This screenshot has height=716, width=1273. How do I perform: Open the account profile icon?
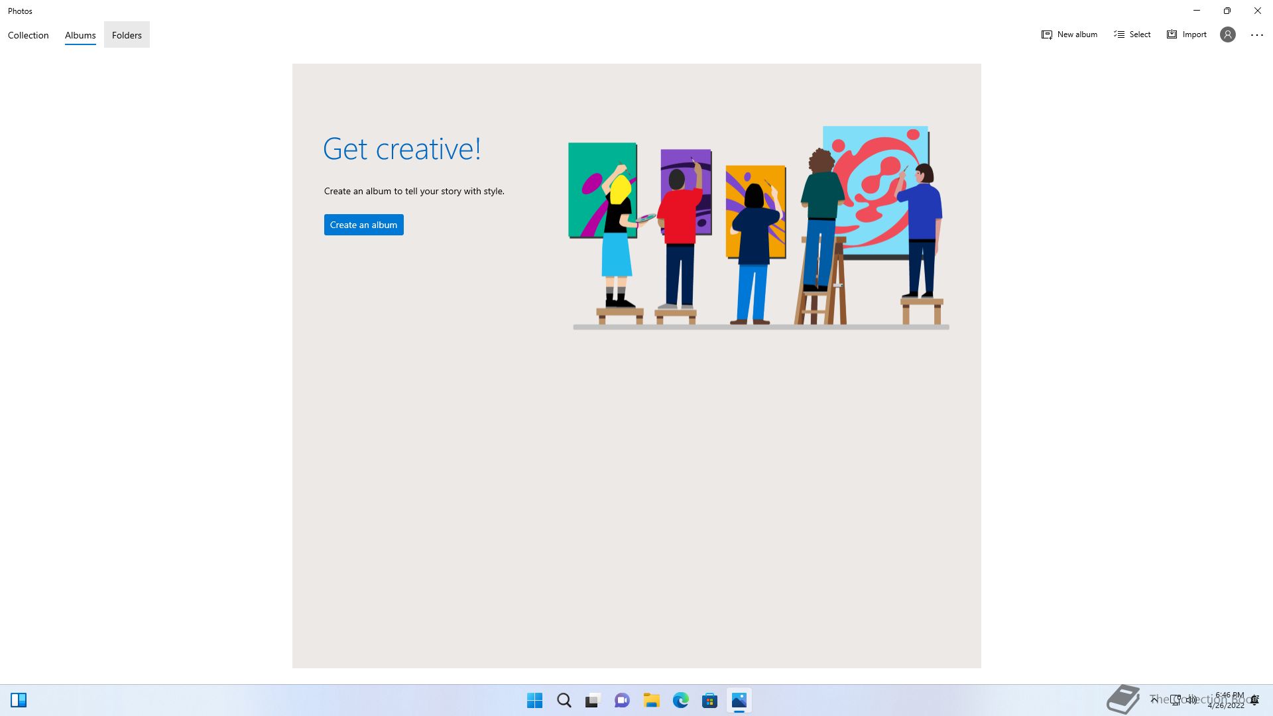1228,34
